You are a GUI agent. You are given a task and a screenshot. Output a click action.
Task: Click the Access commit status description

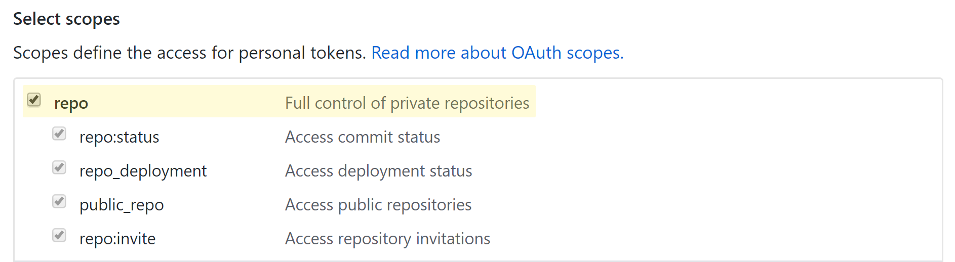pos(363,137)
